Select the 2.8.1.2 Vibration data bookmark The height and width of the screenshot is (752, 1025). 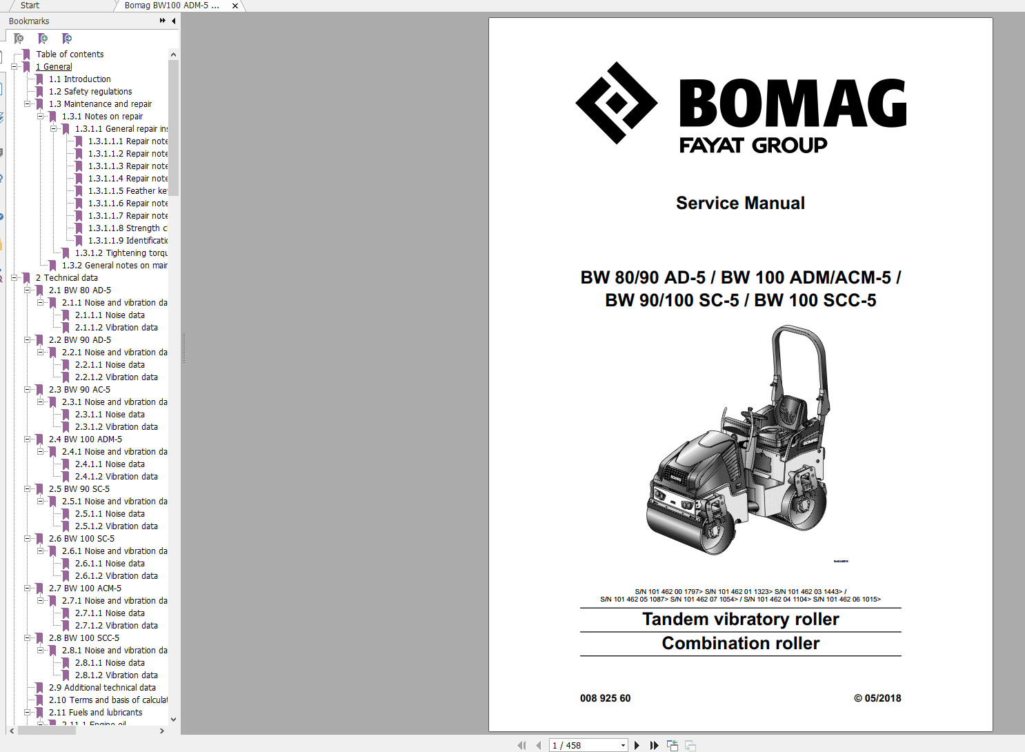click(x=116, y=675)
